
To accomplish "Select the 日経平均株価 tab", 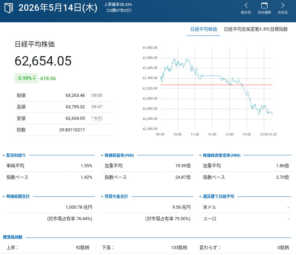I will coord(203,29).
